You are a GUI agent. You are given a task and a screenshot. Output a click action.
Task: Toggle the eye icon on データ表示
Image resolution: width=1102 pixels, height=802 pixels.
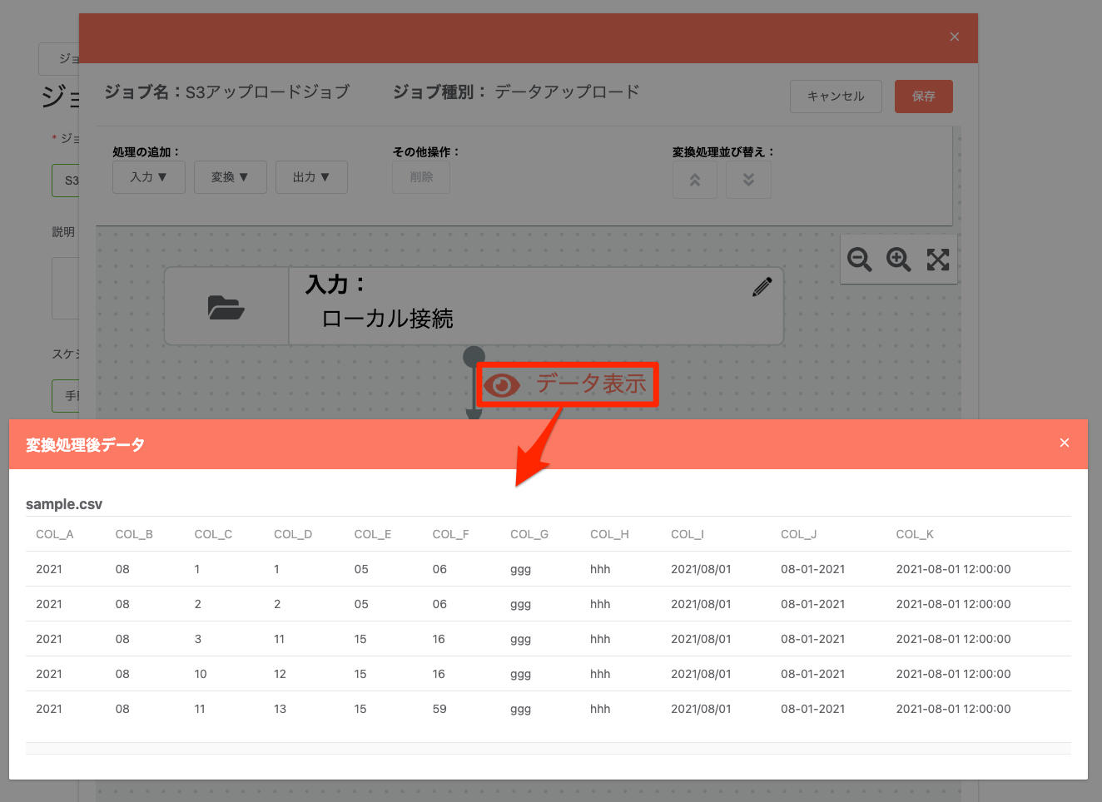coord(502,384)
